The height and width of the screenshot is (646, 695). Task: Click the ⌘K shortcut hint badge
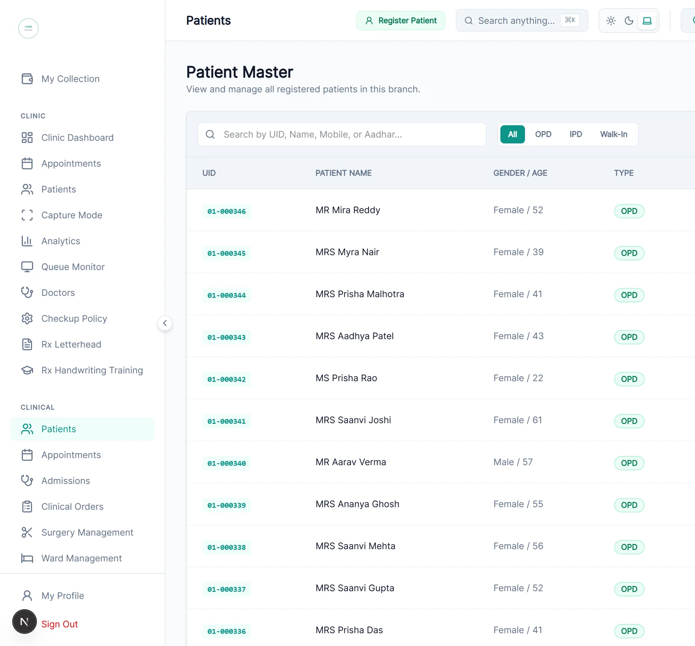point(570,20)
